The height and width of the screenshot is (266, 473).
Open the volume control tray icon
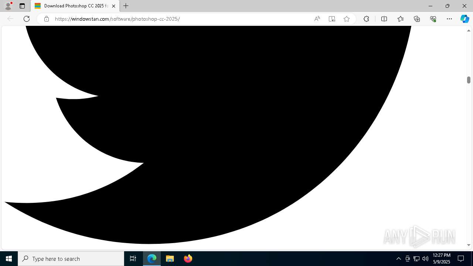pyautogui.click(x=425, y=259)
